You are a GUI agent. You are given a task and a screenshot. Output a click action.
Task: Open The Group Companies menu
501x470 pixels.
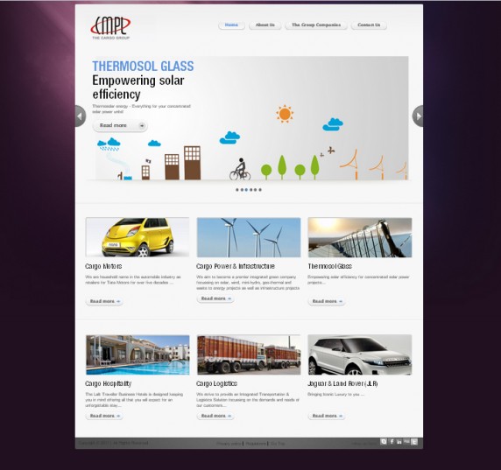tap(316, 25)
